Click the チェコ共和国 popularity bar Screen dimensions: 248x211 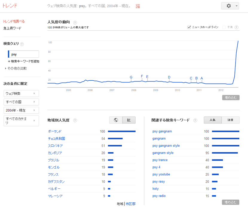(x=115, y=138)
